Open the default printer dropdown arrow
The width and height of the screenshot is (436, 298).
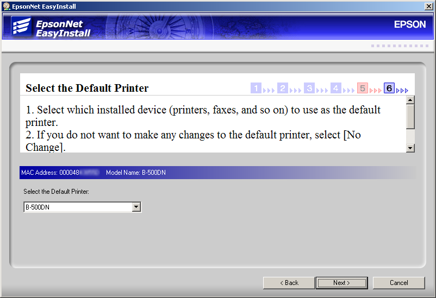136,207
